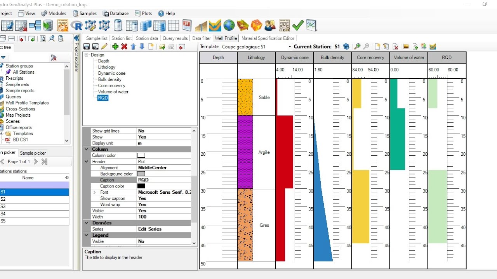Click the zoom in magnifier icon
The image size is (497, 279).
pos(358,46)
